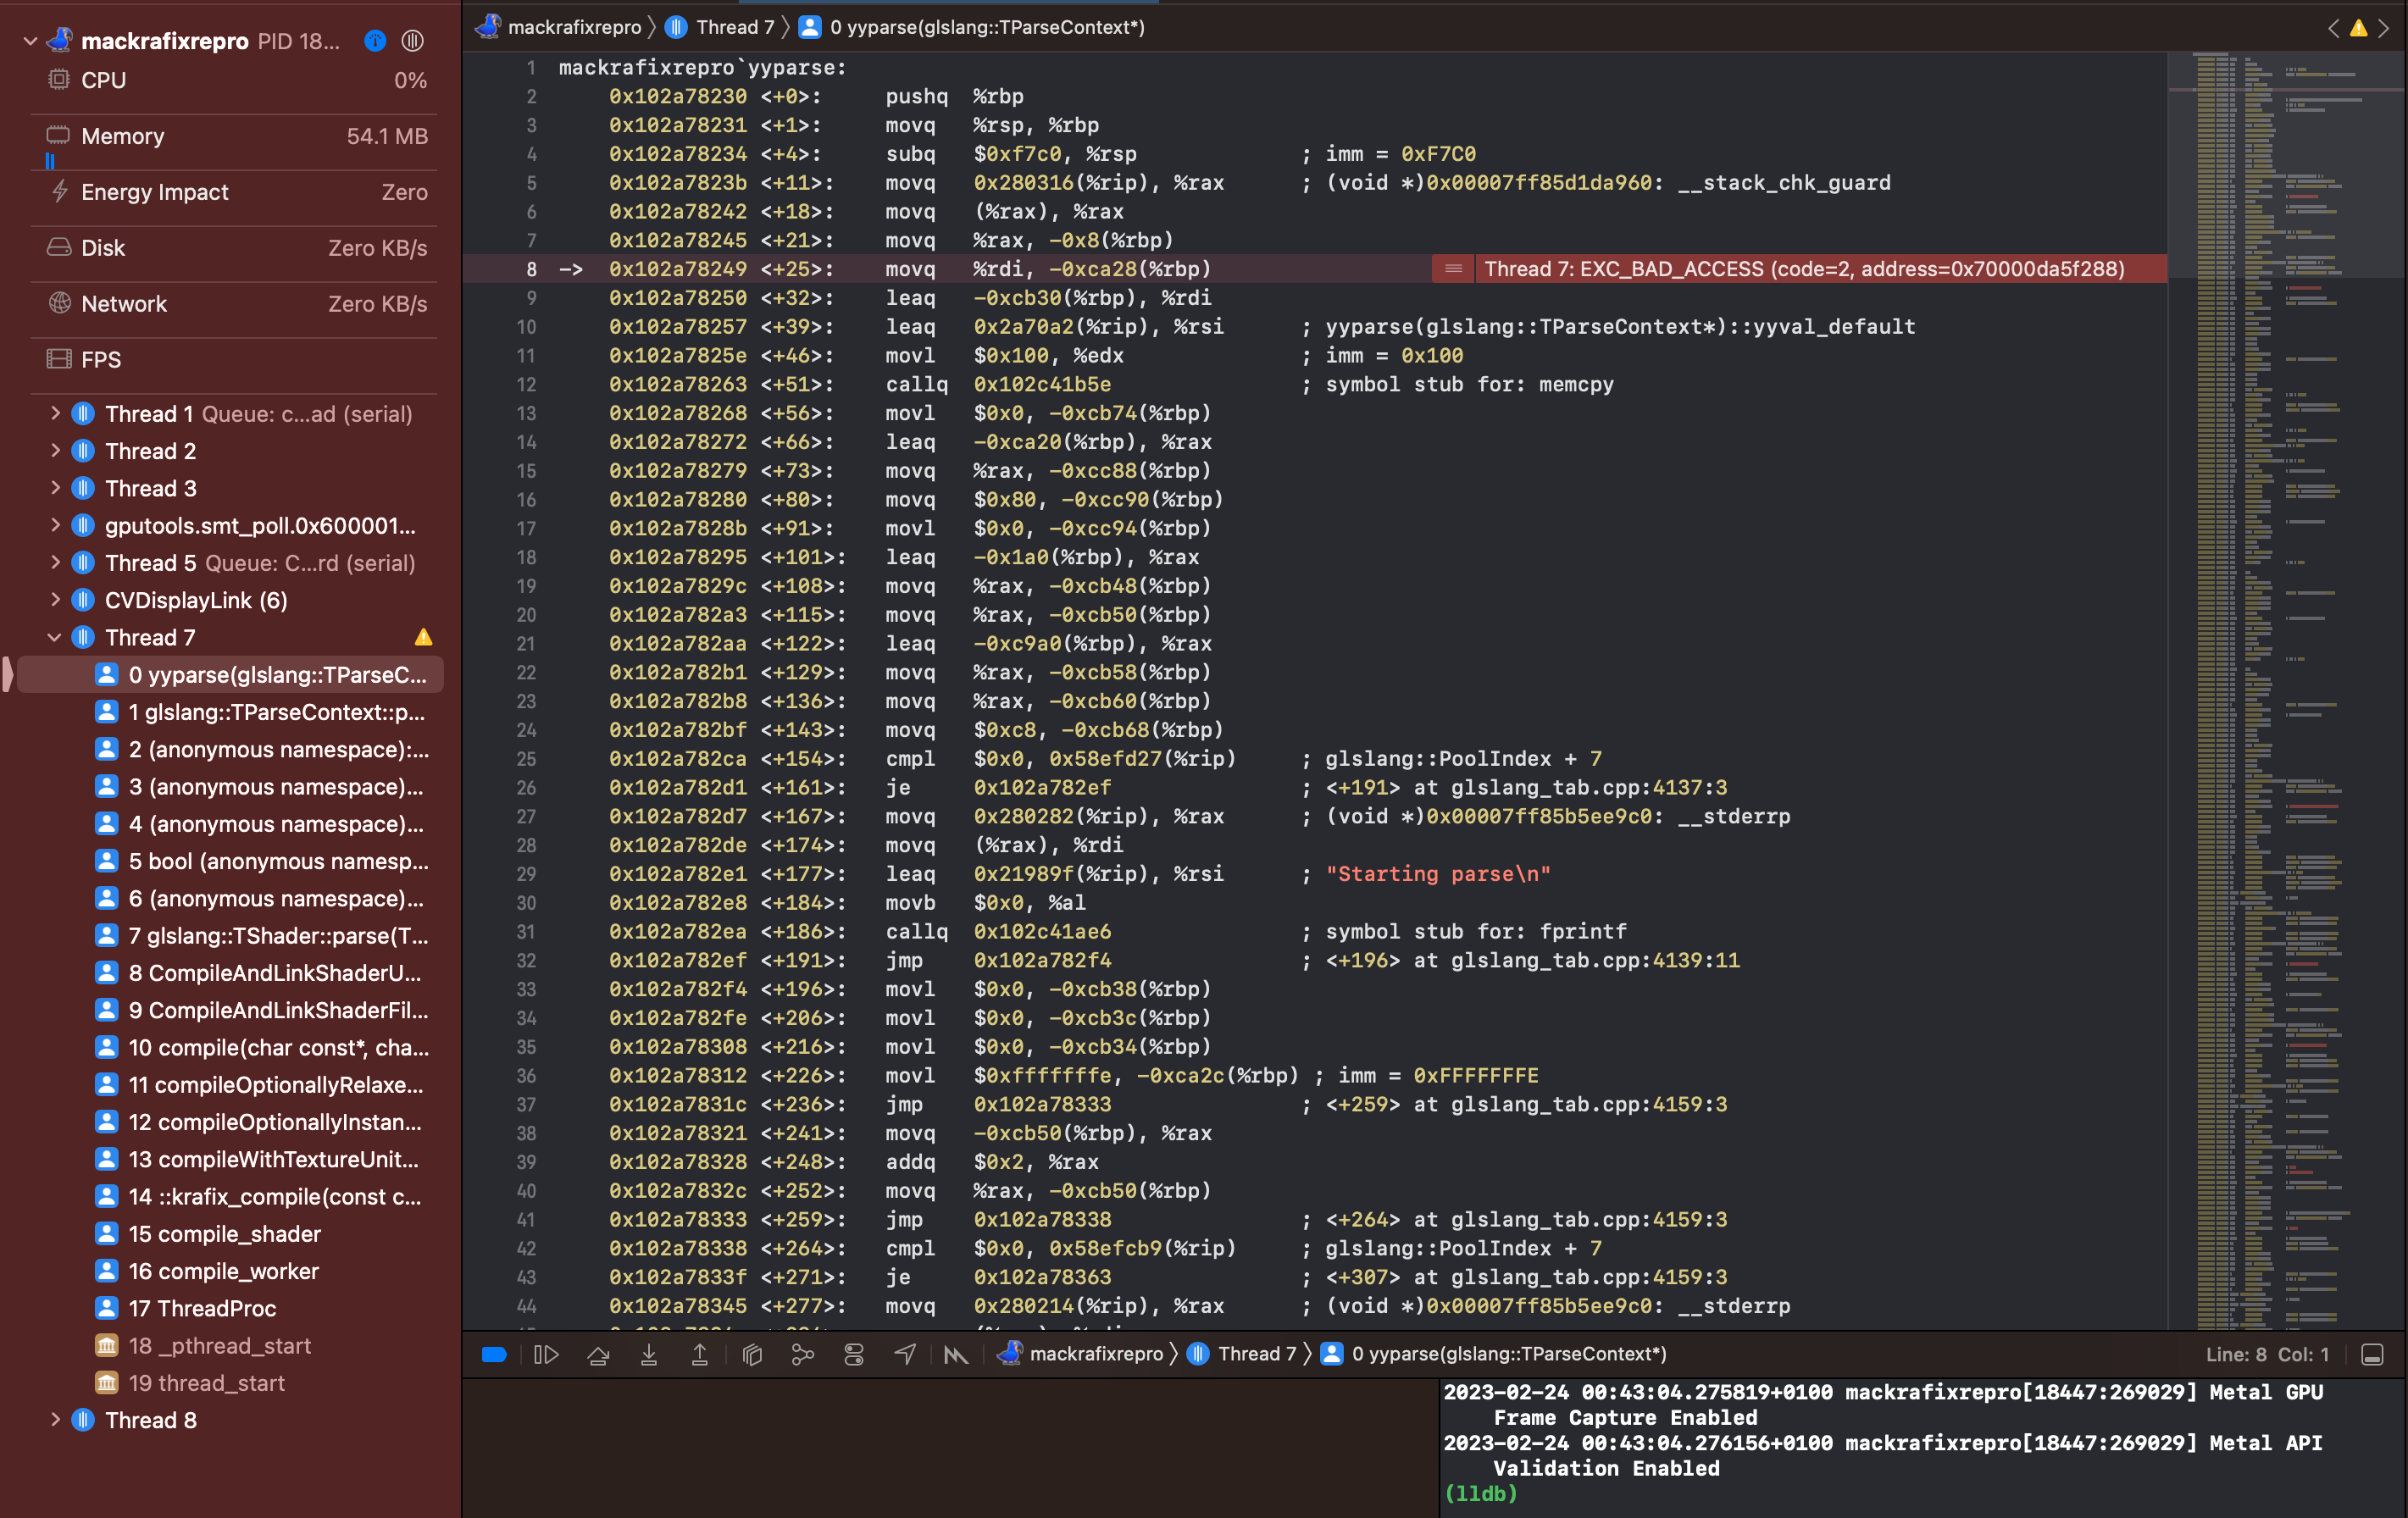Click the EXC_BAD_ACCESS error banner
2408x1518 pixels.
point(1800,268)
